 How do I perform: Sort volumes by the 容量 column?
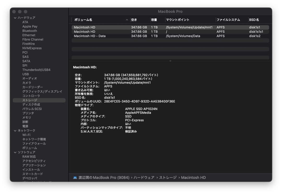coord(154,20)
